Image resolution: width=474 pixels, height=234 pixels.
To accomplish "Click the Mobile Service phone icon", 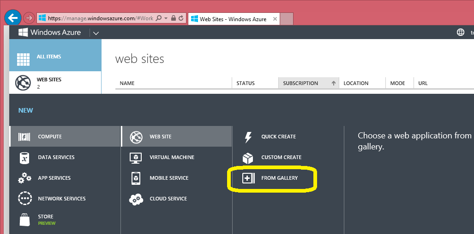I will (x=136, y=178).
